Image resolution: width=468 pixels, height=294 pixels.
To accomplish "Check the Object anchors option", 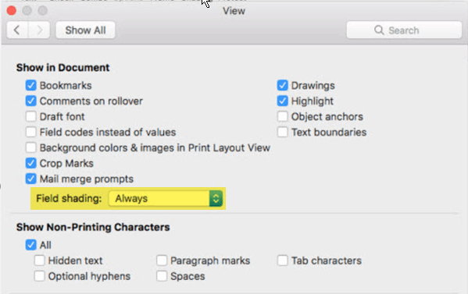I will [x=282, y=116].
